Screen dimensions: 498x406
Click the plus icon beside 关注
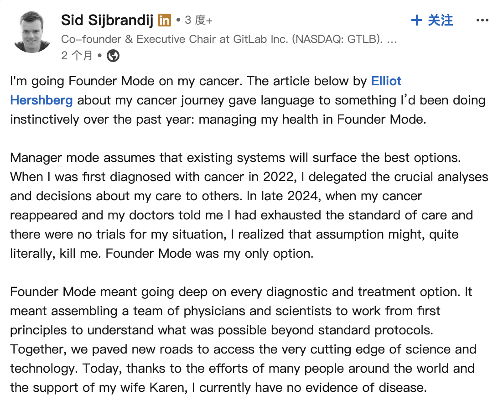click(416, 20)
